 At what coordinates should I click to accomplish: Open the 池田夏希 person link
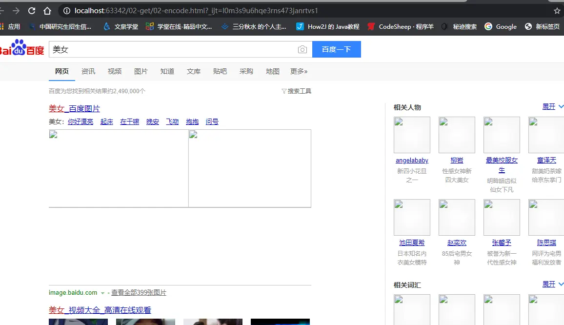(412, 243)
